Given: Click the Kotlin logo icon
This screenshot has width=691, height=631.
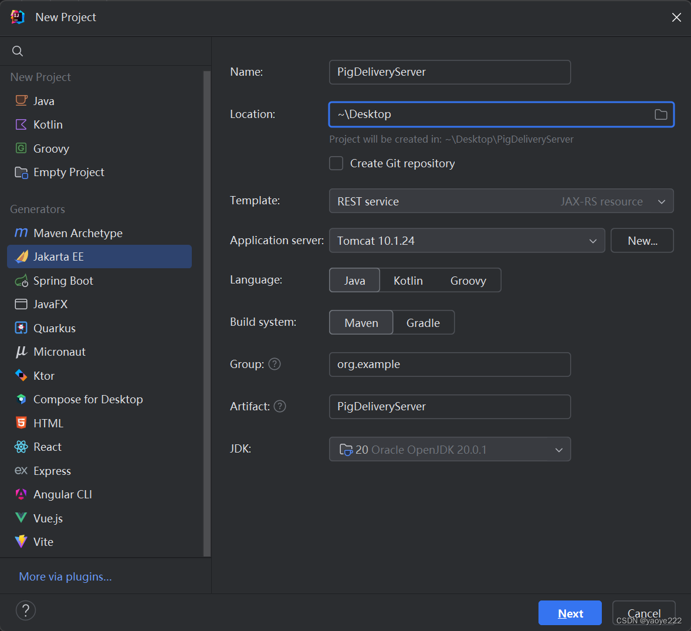Looking at the screenshot, I should 21,124.
